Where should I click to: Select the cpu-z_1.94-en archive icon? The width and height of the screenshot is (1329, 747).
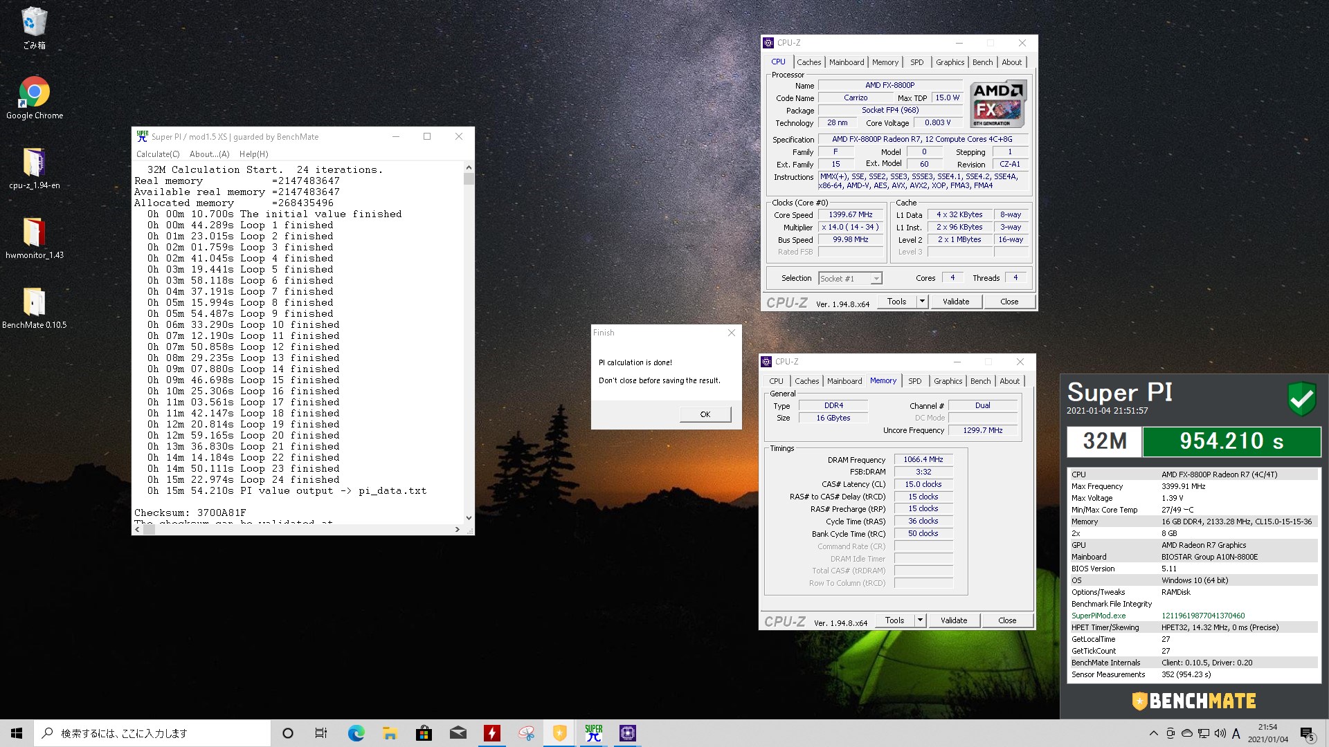[34, 168]
